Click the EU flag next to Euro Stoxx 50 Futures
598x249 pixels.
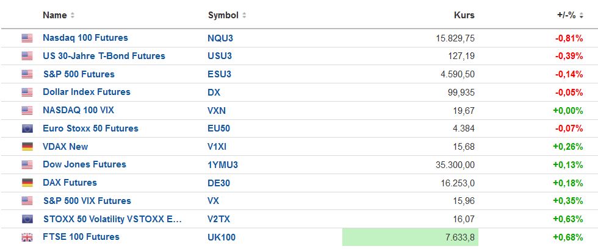click(x=27, y=128)
